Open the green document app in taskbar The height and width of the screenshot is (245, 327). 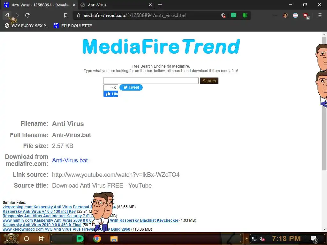click(x=80, y=239)
